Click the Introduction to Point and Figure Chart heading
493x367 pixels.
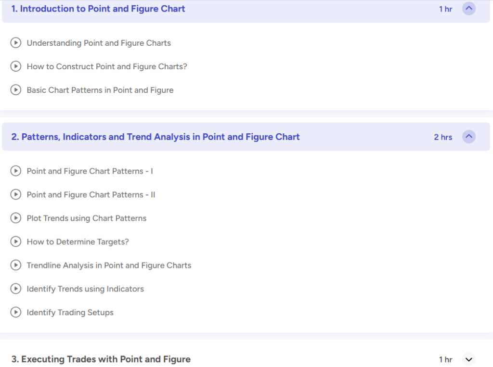coord(98,9)
